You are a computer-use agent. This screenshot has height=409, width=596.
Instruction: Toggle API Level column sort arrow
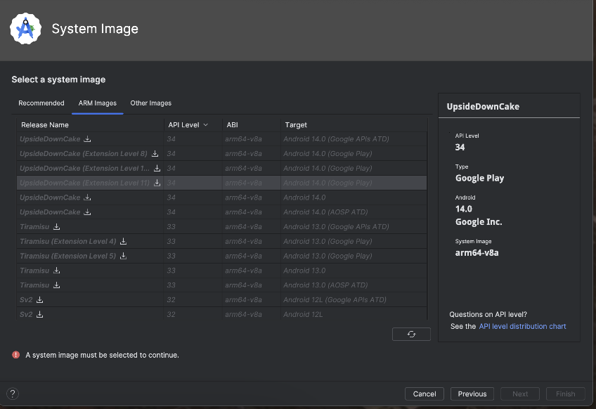205,125
